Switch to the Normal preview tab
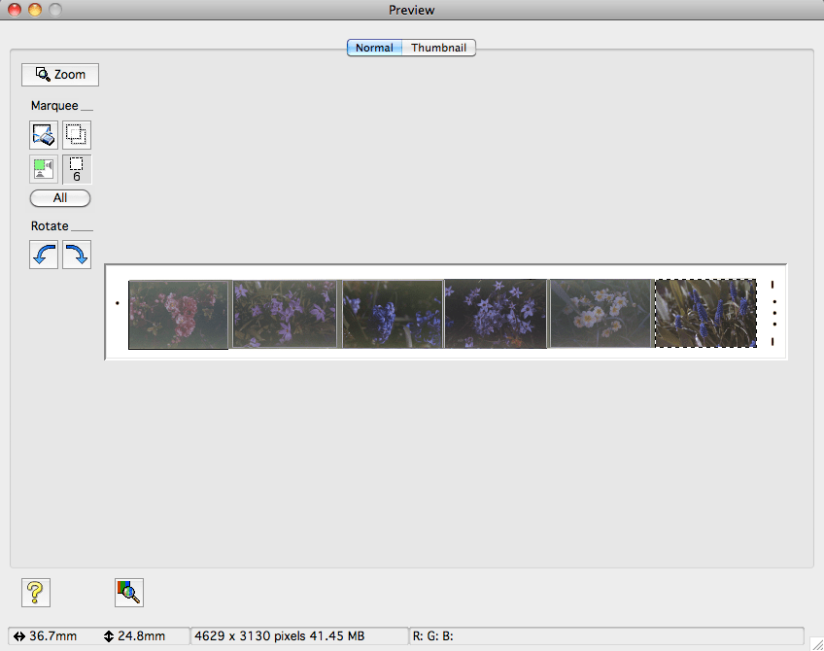824x651 pixels. pos(374,48)
